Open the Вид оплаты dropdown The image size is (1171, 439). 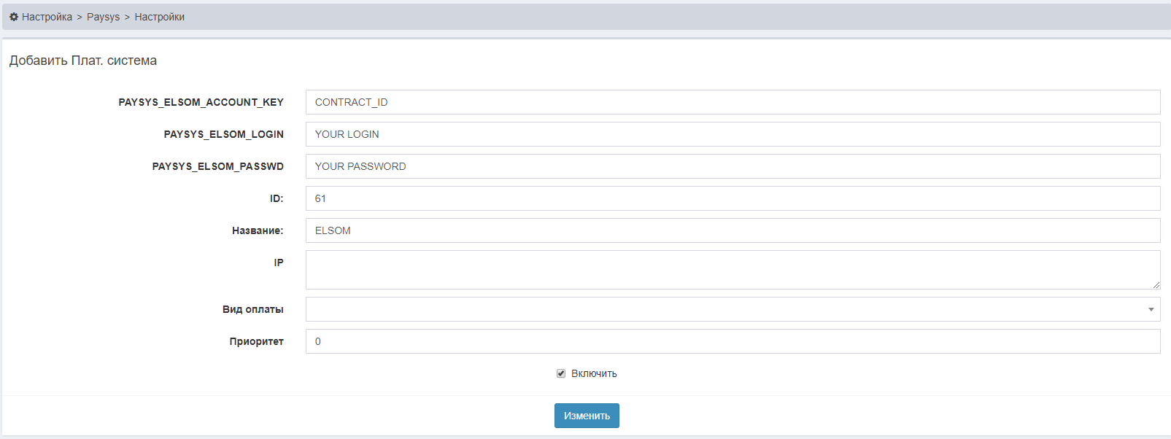pos(733,309)
